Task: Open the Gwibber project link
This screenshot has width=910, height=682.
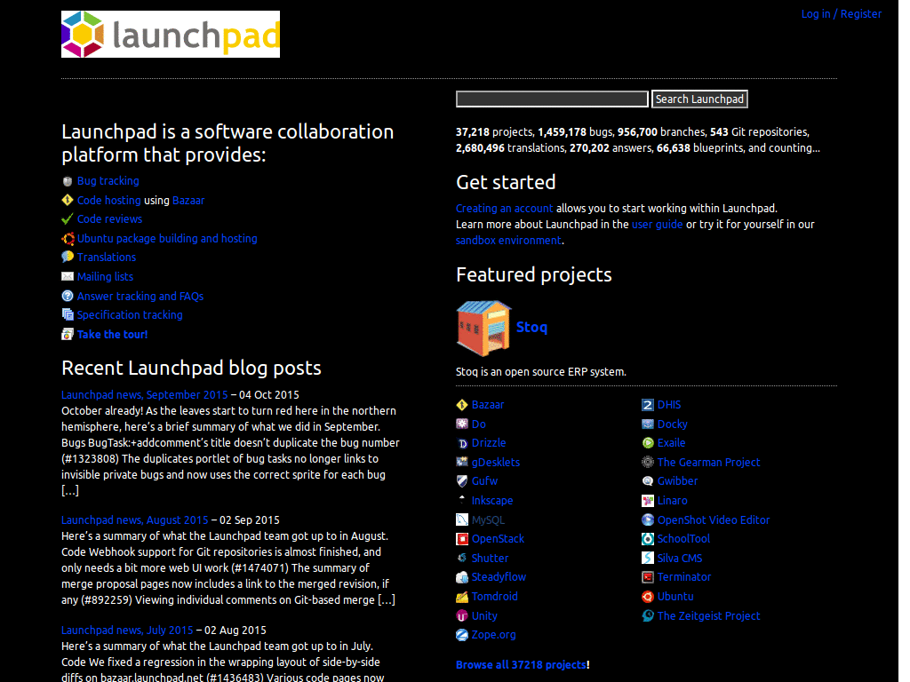Action: [x=677, y=480]
